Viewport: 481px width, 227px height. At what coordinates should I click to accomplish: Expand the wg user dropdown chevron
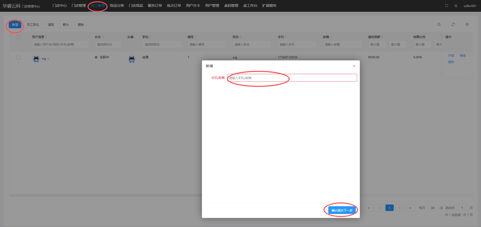click(48, 59)
